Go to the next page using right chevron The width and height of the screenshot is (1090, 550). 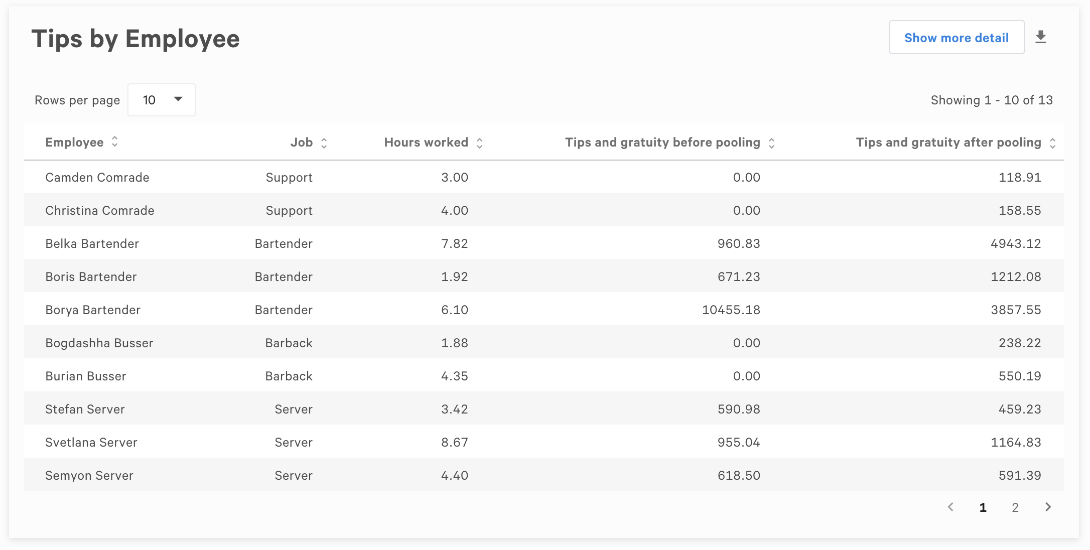1048,507
